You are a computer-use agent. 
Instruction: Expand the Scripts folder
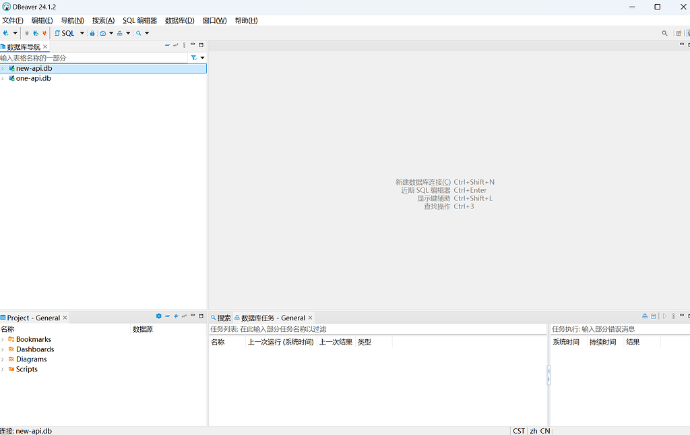point(3,370)
